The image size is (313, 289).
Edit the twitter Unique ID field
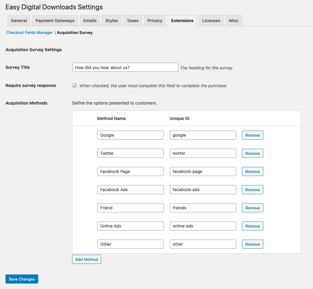203,153
